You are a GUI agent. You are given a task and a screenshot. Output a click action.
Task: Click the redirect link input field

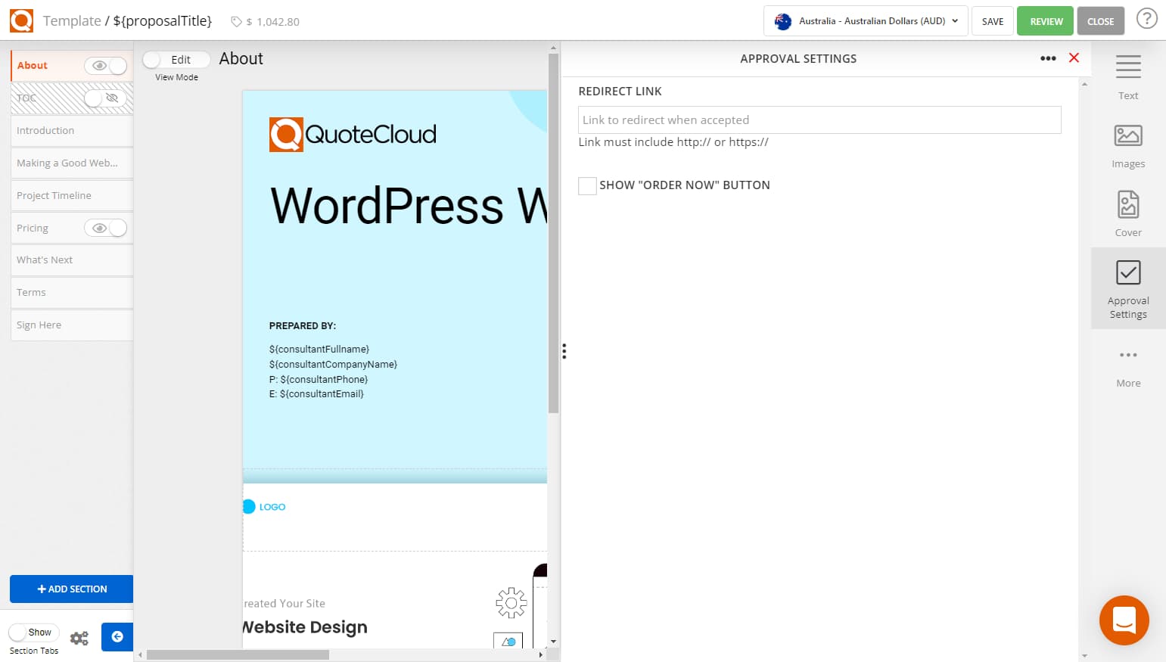(x=819, y=120)
